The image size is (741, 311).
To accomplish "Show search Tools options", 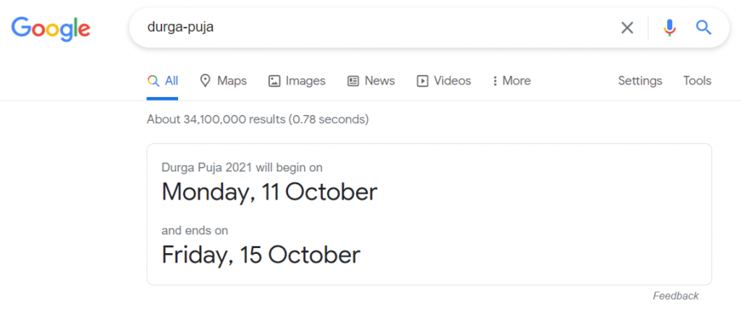I will (x=697, y=81).
